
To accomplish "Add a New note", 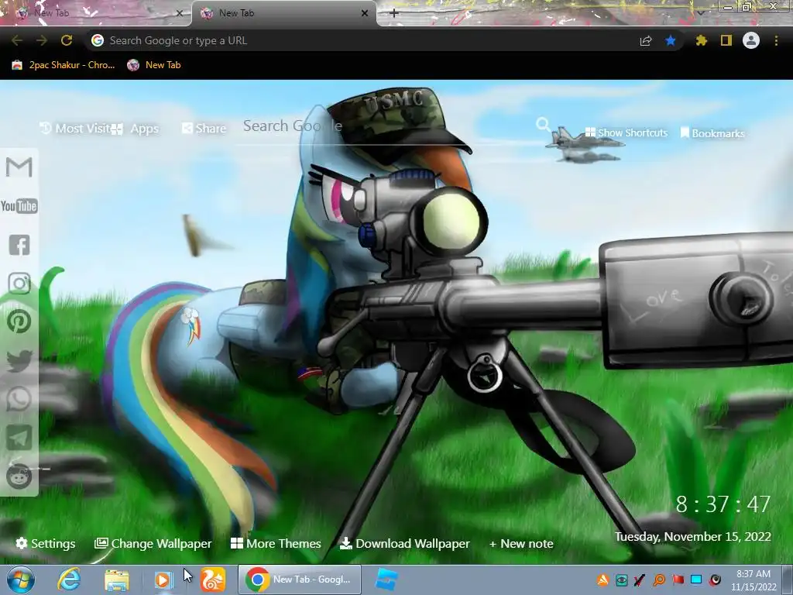I will point(521,543).
